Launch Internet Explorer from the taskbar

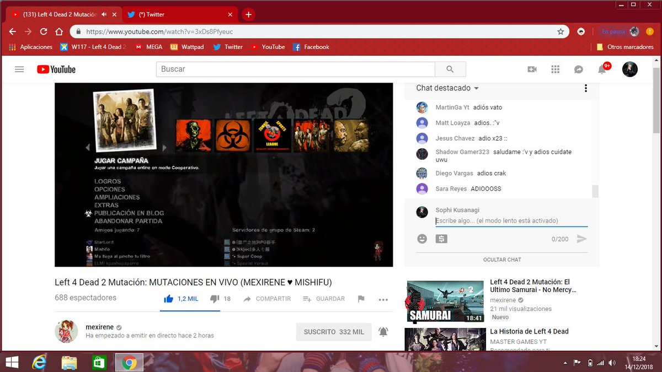tap(39, 362)
